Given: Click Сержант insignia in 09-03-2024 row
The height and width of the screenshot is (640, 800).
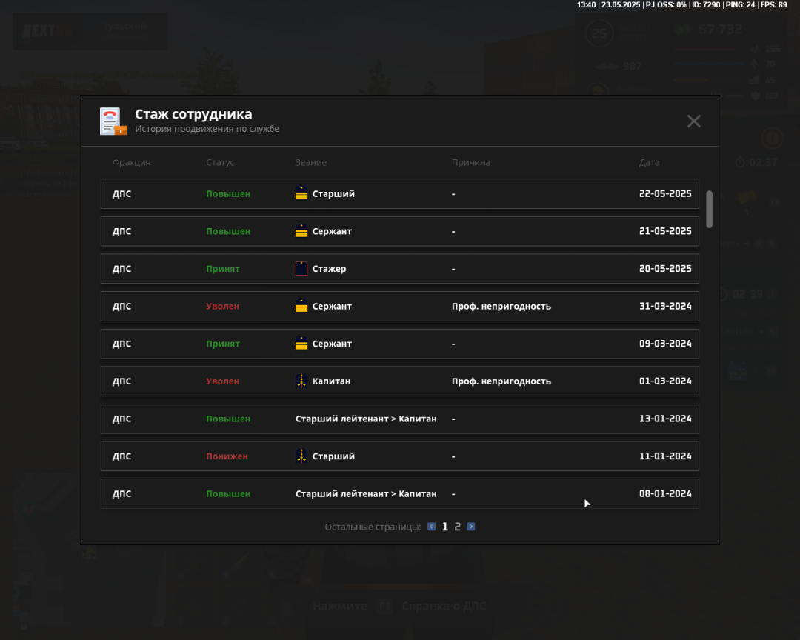Looking at the screenshot, I should tap(301, 344).
